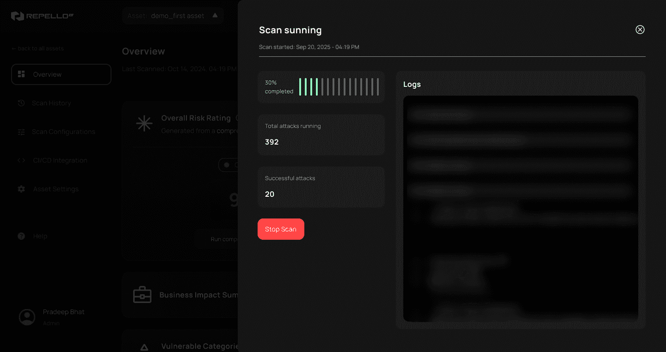
Task: Click the CI/CD Integration code brackets icon
Action: (21, 160)
